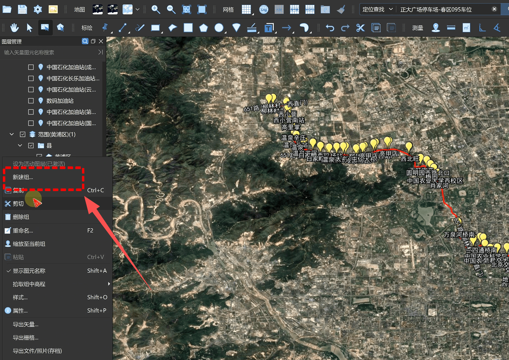Select the square drawing tool
The image size is (509, 360).
188,28
